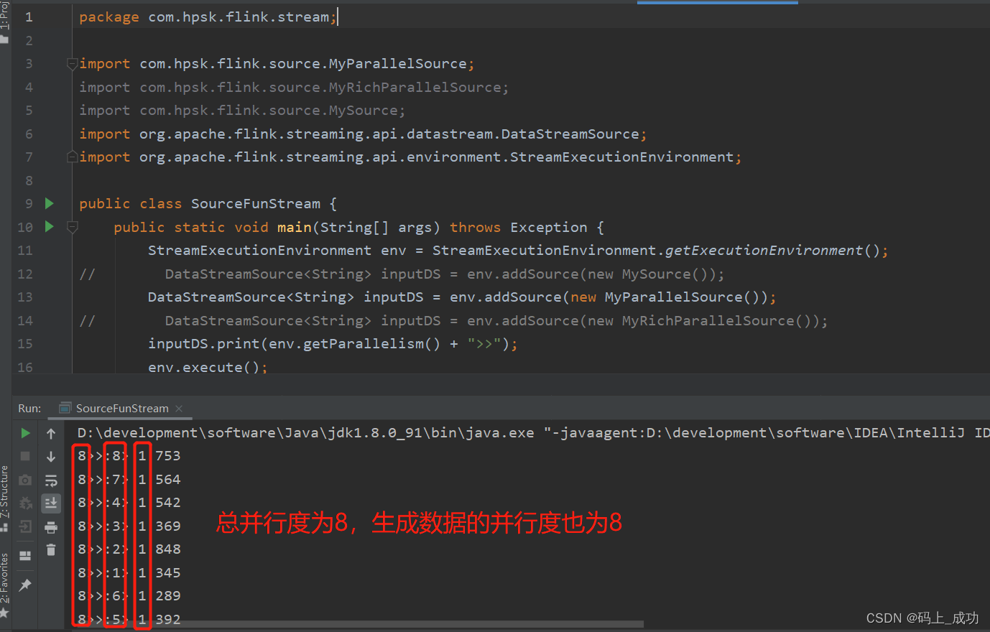Click run gutter icon beside main method
Viewport: 990px width, 632px height.
(x=49, y=226)
